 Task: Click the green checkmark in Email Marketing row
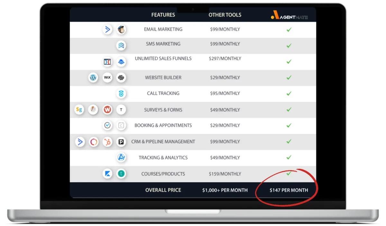click(x=289, y=30)
